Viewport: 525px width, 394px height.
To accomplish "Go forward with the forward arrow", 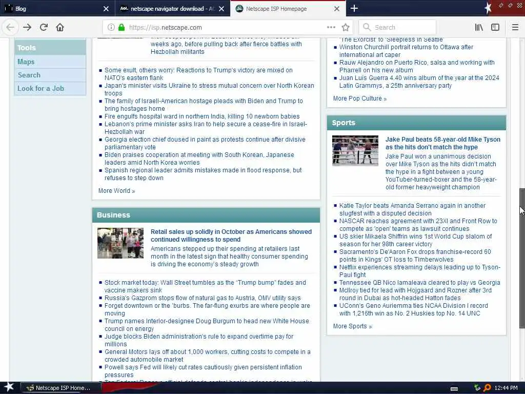I will click(27, 28).
